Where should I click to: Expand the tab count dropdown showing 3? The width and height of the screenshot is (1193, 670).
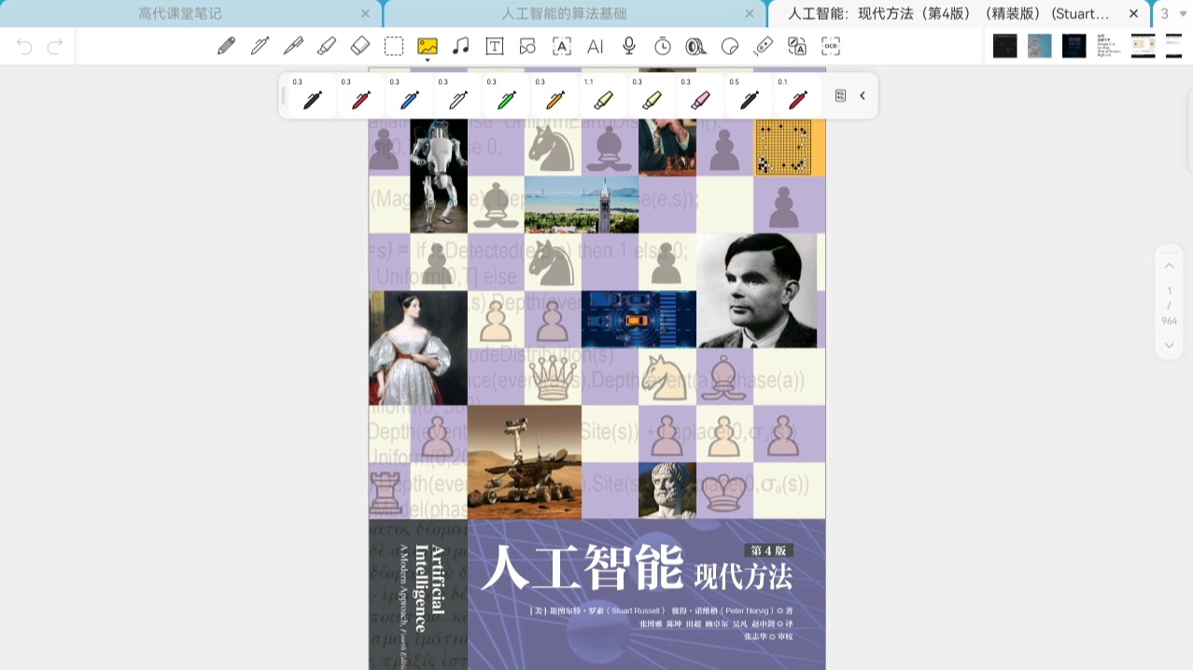pyautogui.click(x=1172, y=13)
